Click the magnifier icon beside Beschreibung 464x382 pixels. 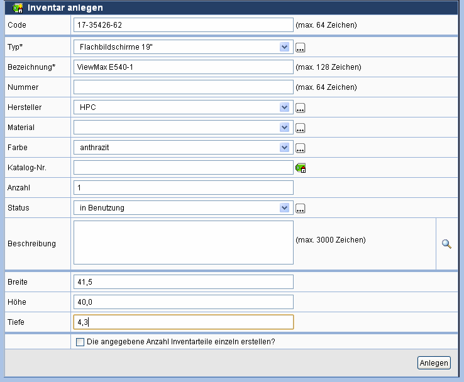(446, 244)
